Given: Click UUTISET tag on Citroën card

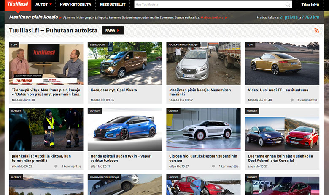Looking at the screenshot, I should pos(173,111).
